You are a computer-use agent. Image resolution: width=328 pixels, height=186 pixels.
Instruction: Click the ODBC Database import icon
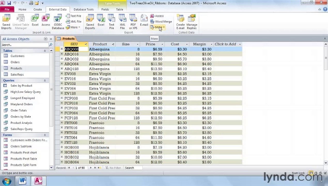pos(58,22)
